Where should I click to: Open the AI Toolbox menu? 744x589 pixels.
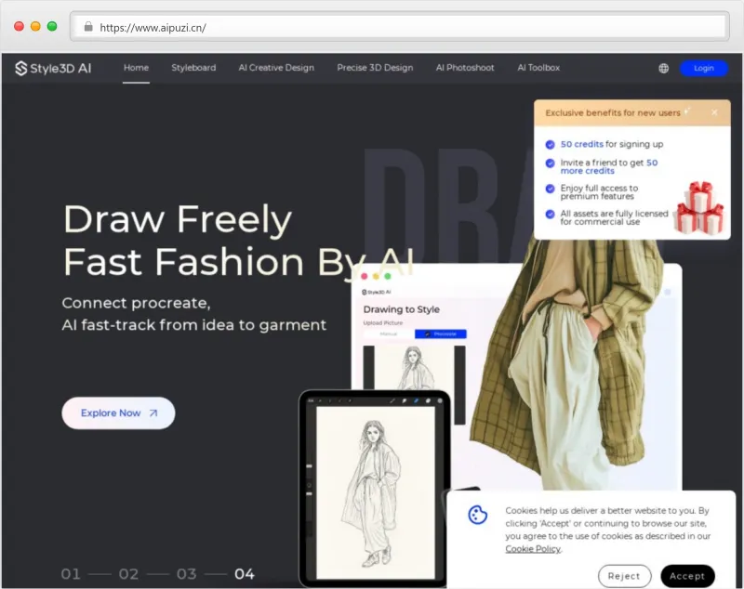click(x=538, y=68)
